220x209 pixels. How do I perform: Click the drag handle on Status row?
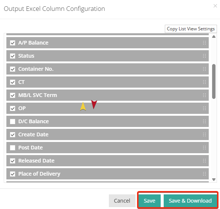click(x=204, y=56)
